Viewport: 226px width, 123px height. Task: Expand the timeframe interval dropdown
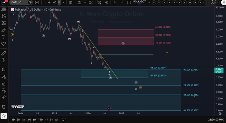pos(63,2)
